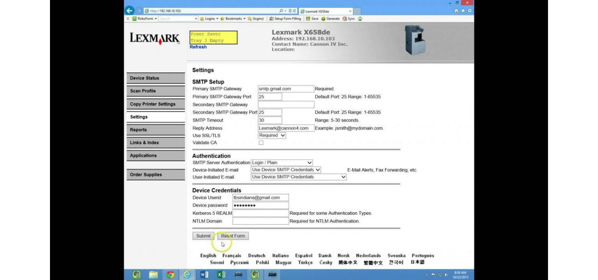Click the NTLM Domain field
The image size is (598, 280).
coord(261,221)
